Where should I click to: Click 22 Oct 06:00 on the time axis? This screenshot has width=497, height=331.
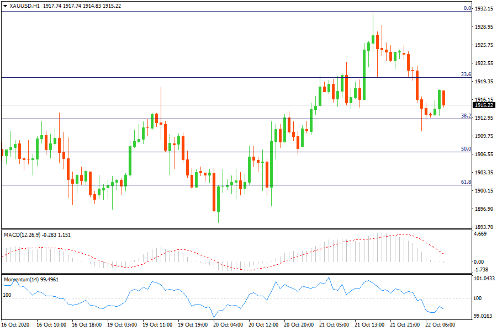click(440, 325)
